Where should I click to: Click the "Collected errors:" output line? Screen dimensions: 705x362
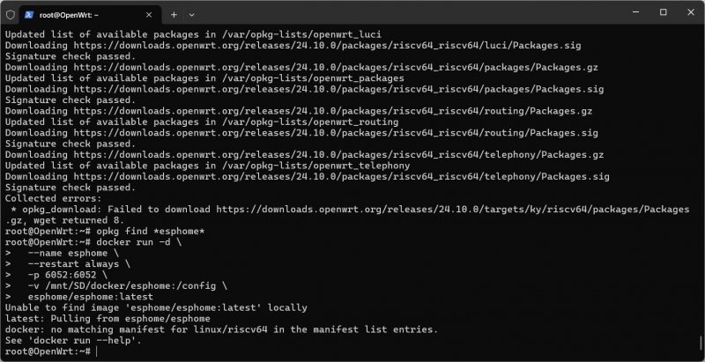(x=43, y=198)
